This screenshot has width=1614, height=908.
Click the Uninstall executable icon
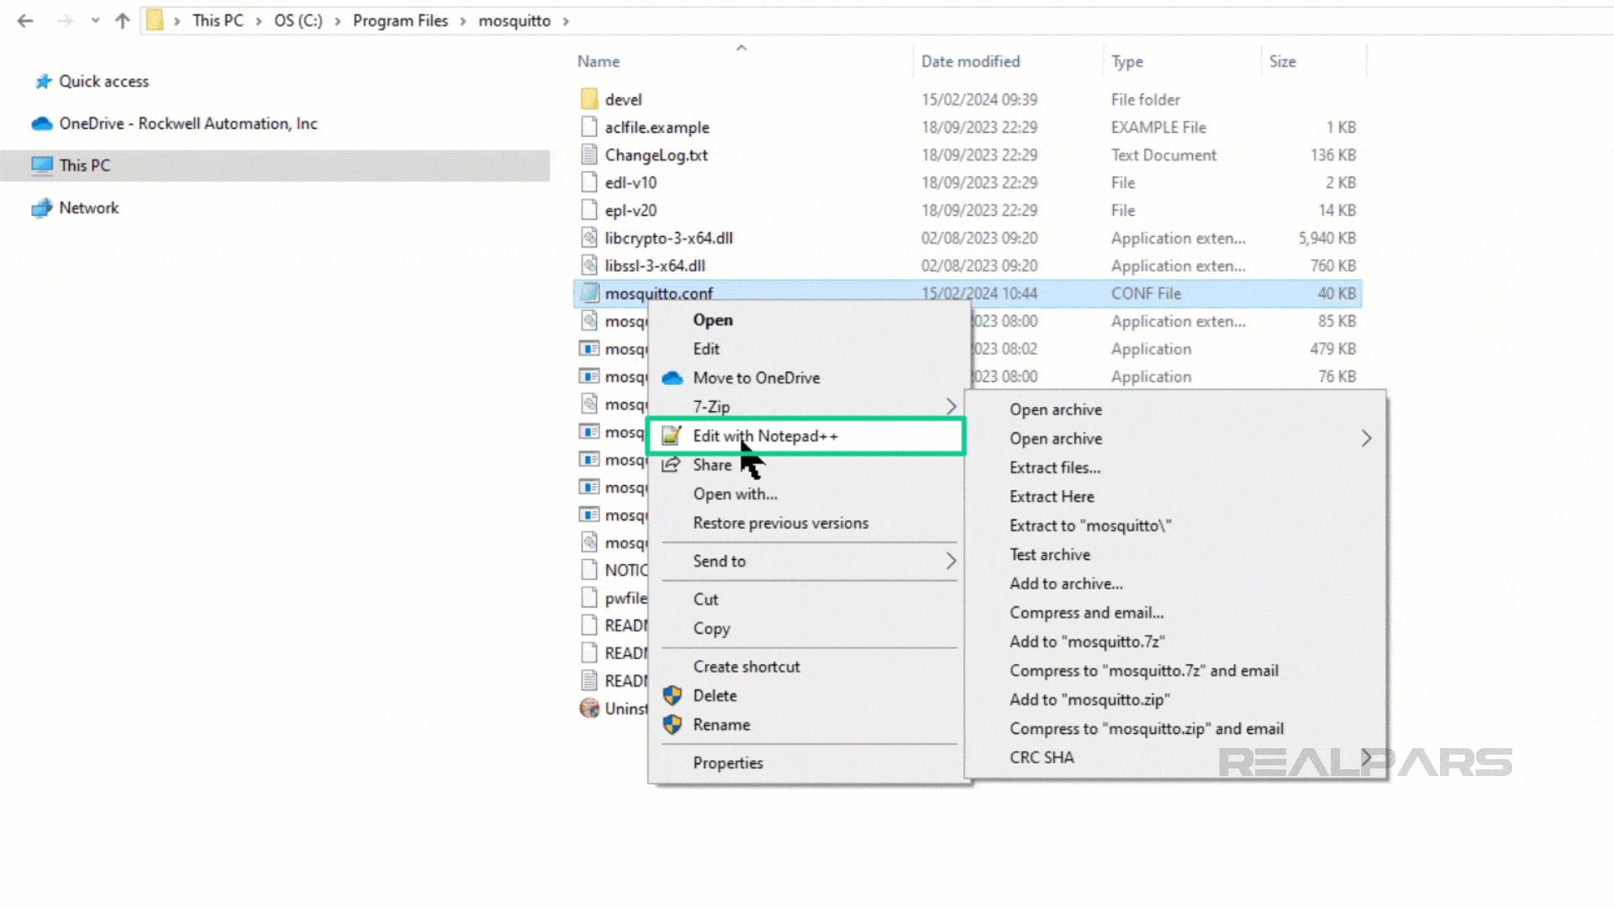coord(589,709)
